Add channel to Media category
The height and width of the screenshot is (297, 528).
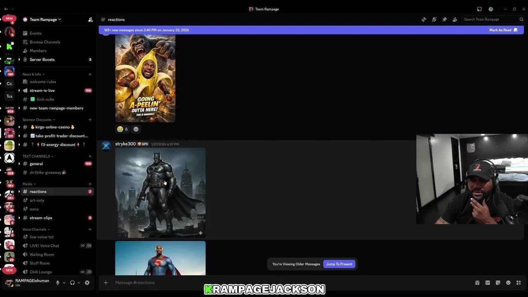[90, 184]
